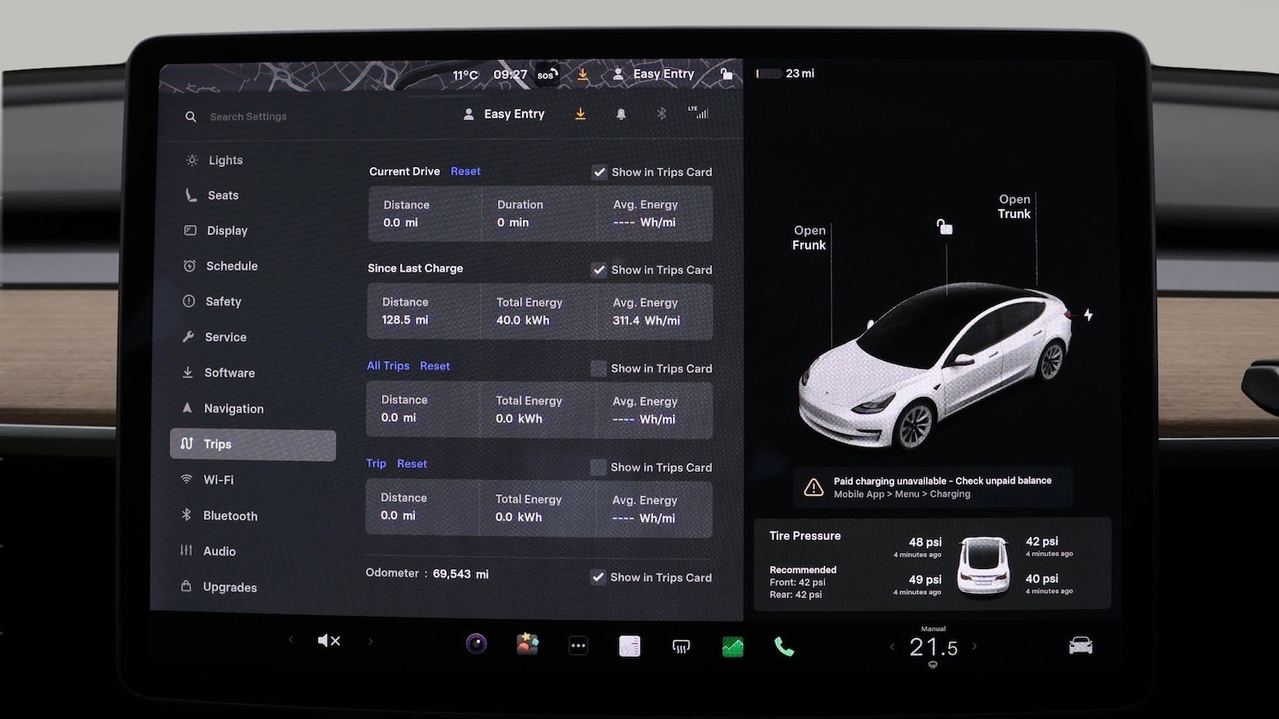This screenshot has width=1279, height=719.
Task: Toggle the rear defrost icon
Action: 680,645
